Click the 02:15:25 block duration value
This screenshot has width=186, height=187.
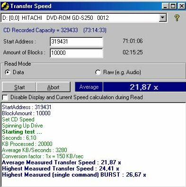click(x=133, y=52)
